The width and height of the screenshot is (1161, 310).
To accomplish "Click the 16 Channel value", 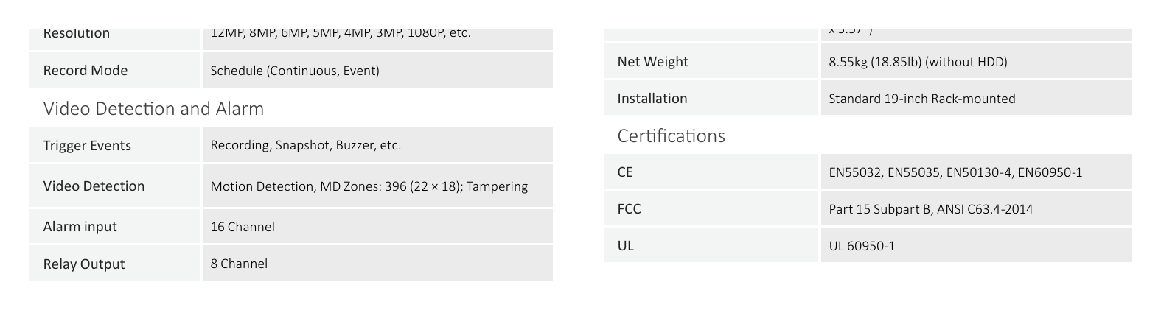I will 243,227.
